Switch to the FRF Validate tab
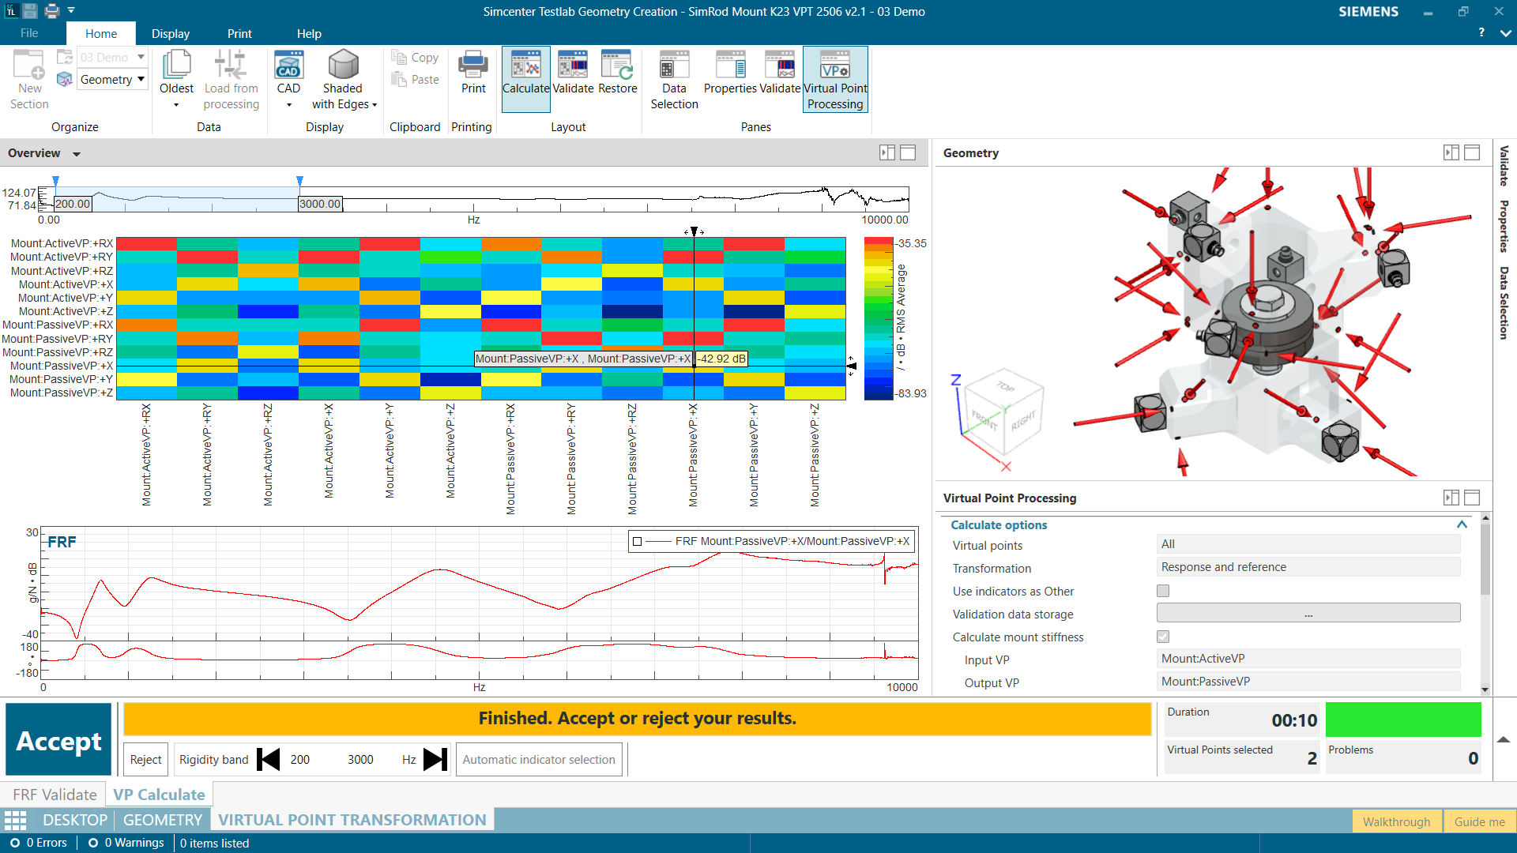 click(55, 795)
